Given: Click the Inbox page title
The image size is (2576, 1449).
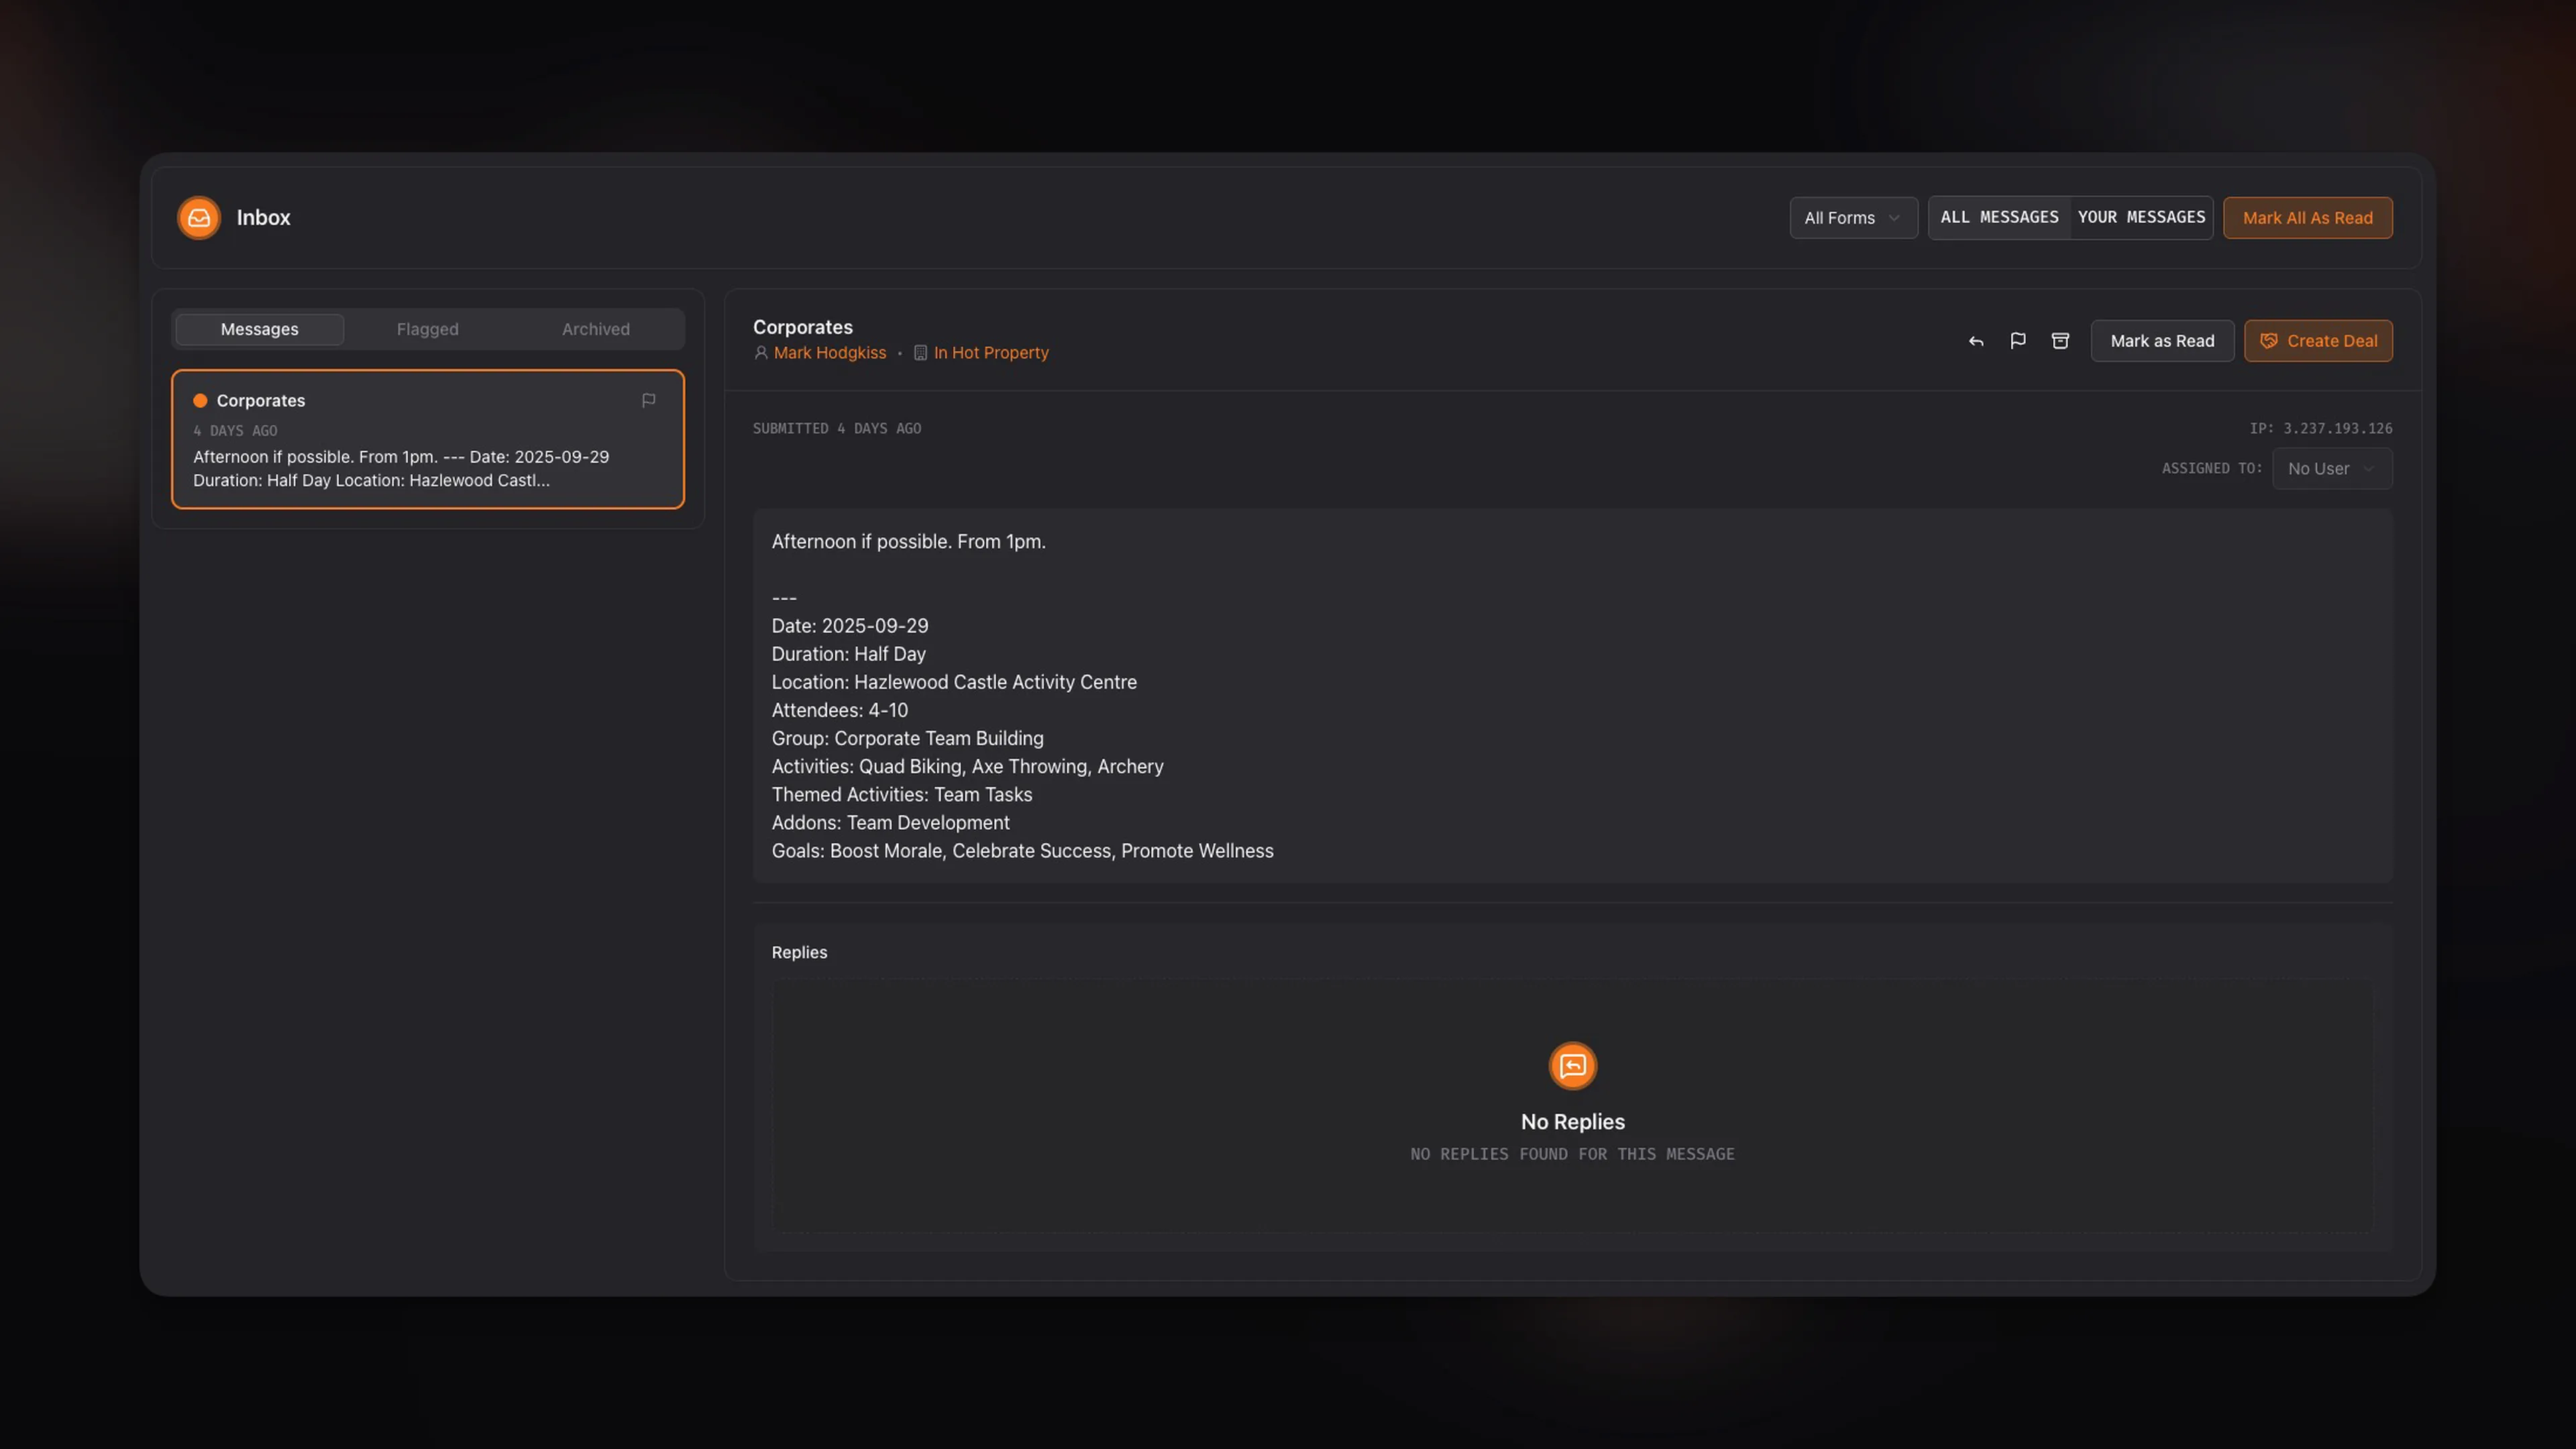Looking at the screenshot, I should click(x=264, y=218).
